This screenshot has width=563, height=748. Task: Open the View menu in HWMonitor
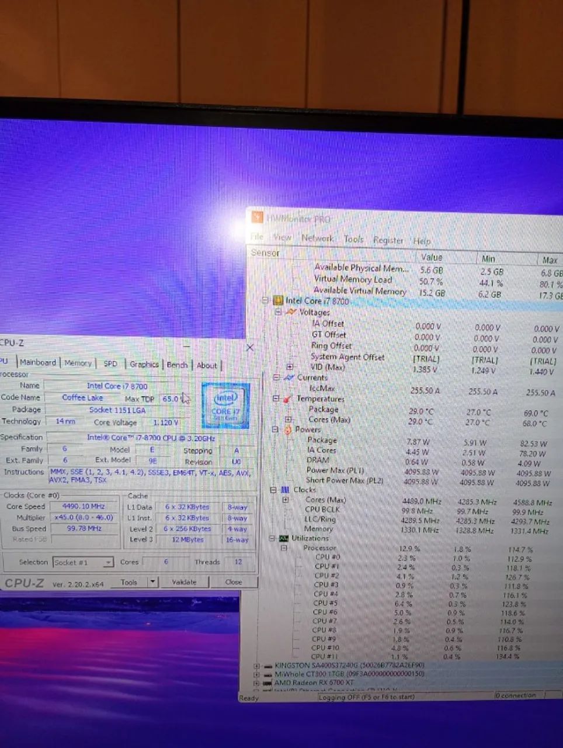click(x=283, y=237)
